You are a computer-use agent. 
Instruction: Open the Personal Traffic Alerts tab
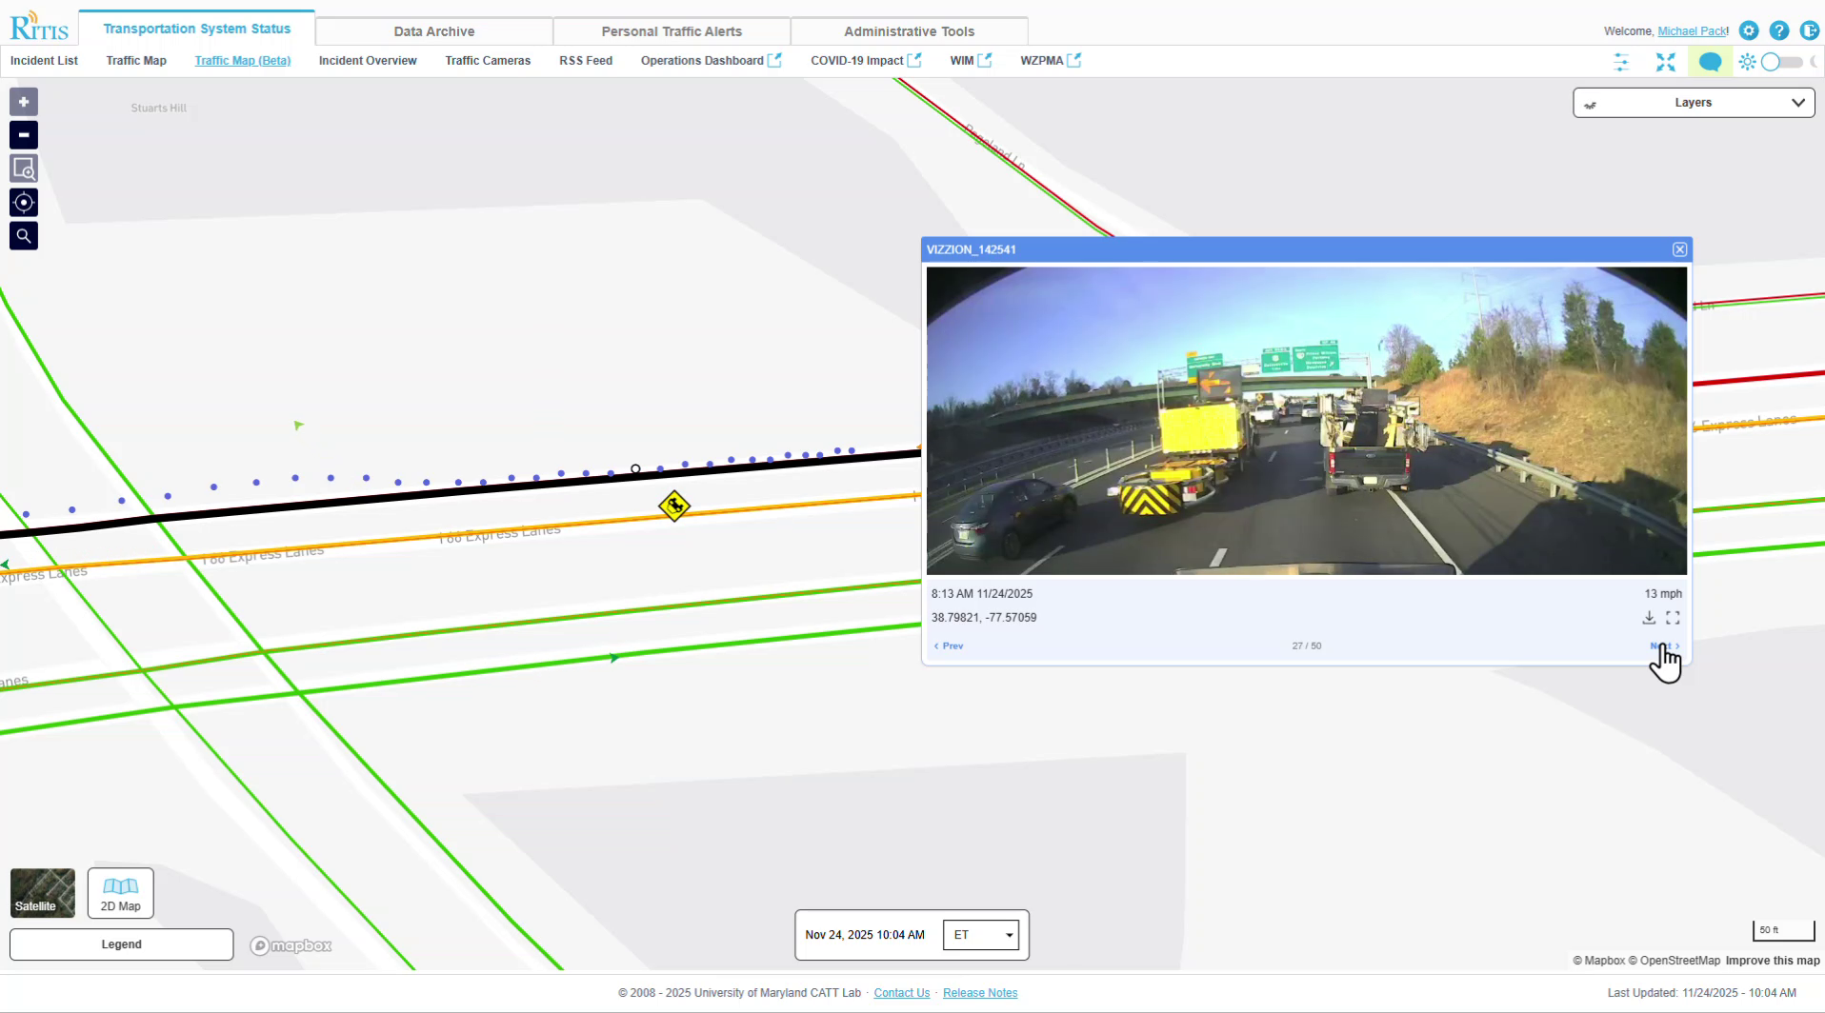coord(672,31)
